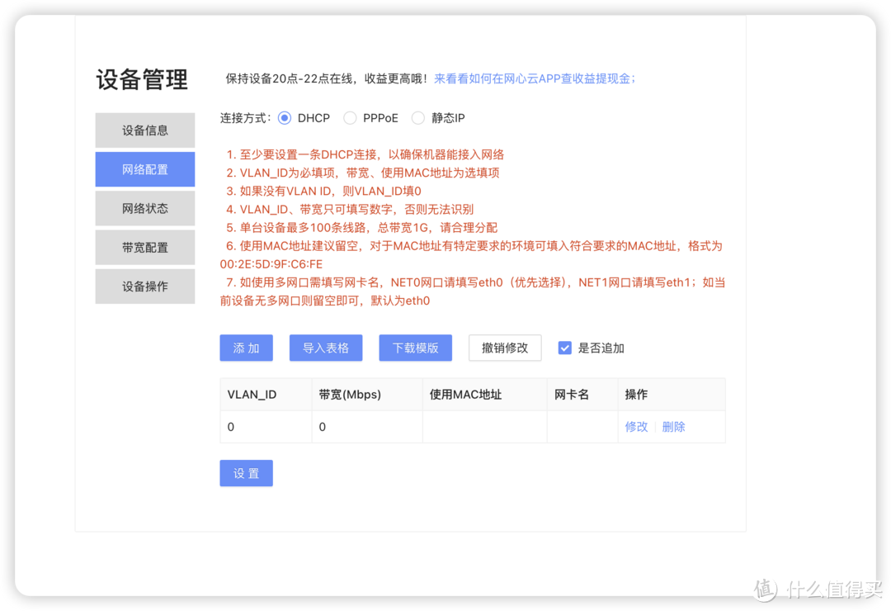Select the 网络配置 sidebar tab
The image size is (891, 611).
click(145, 169)
